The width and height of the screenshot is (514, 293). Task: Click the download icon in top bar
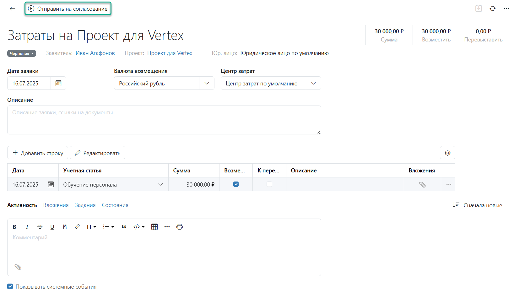point(479,8)
